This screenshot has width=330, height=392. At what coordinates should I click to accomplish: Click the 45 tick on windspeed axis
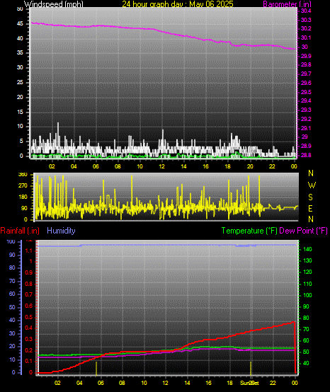(20, 24)
